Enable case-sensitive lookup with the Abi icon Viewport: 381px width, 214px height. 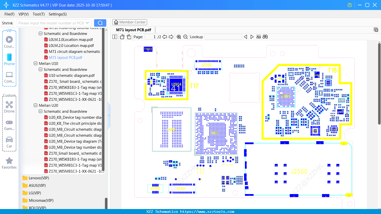[x=259, y=37]
